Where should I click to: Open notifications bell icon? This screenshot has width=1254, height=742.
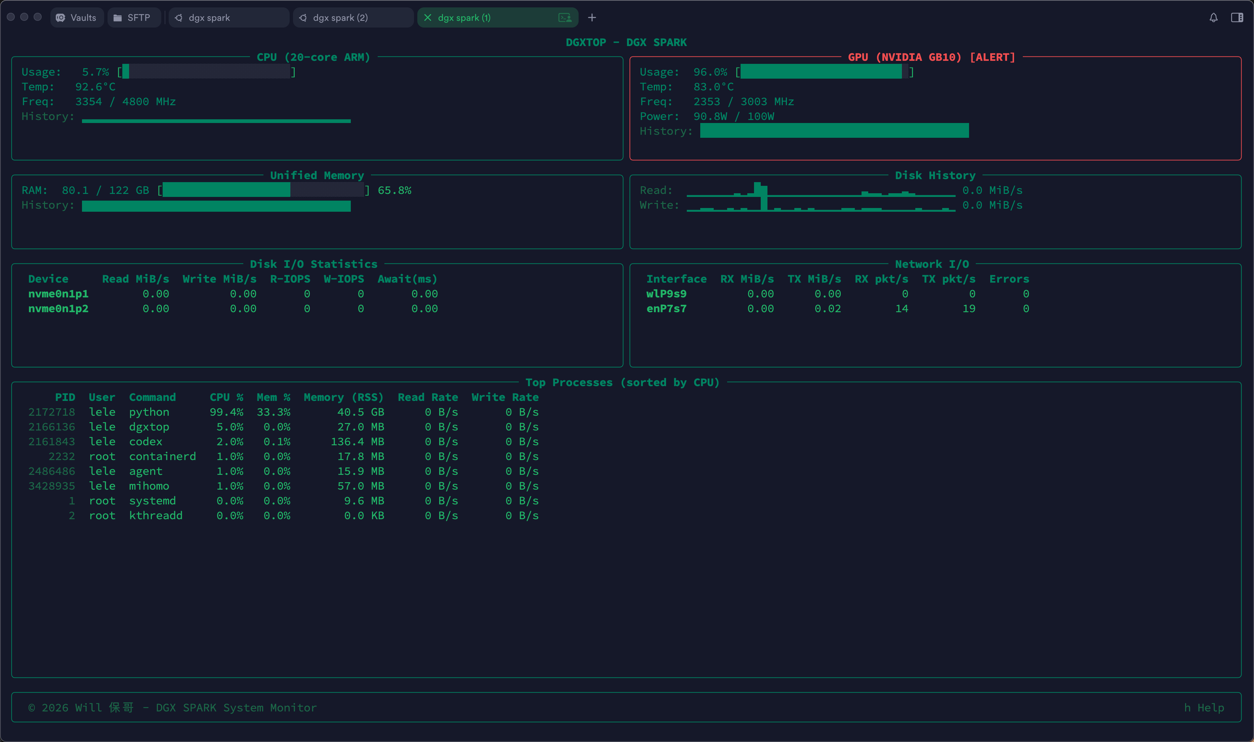coord(1214,17)
